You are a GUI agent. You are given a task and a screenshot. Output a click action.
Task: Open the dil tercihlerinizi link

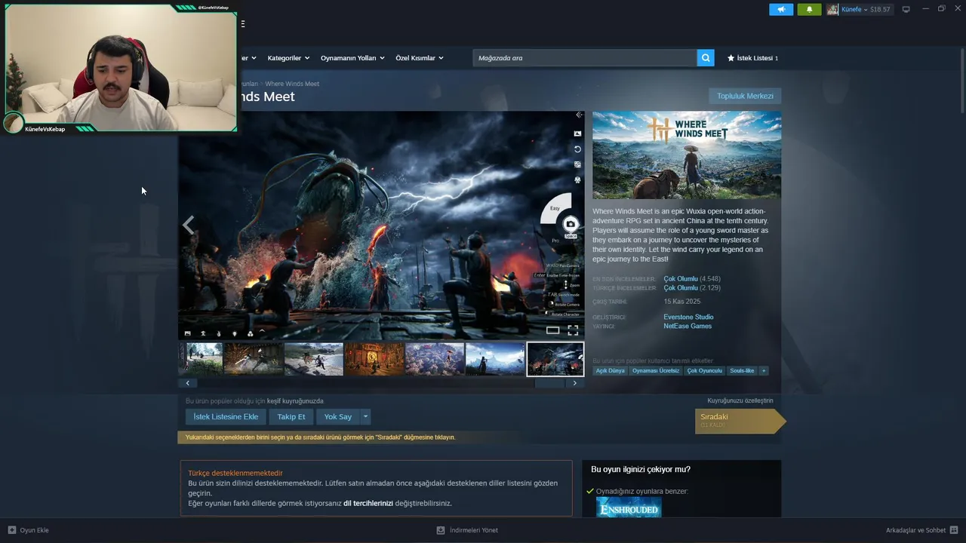pos(368,503)
